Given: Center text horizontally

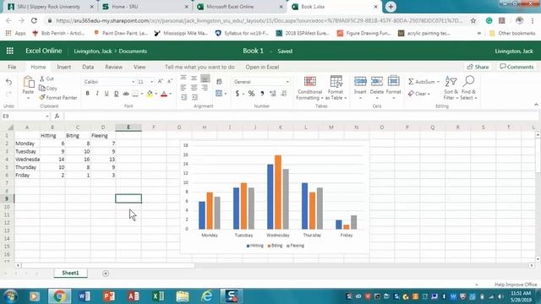Looking at the screenshot, I should [x=194, y=88].
